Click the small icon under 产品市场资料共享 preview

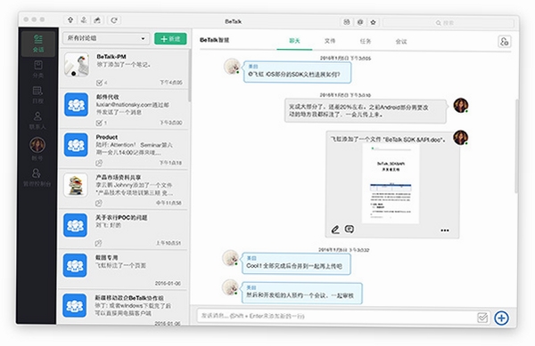tap(99, 203)
